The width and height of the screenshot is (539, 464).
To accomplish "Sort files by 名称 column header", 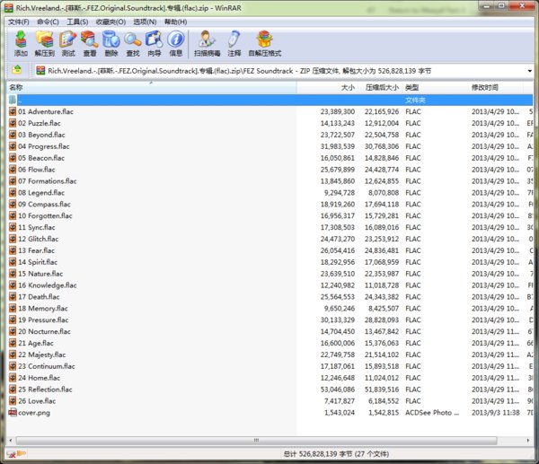I will coord(18,87).
